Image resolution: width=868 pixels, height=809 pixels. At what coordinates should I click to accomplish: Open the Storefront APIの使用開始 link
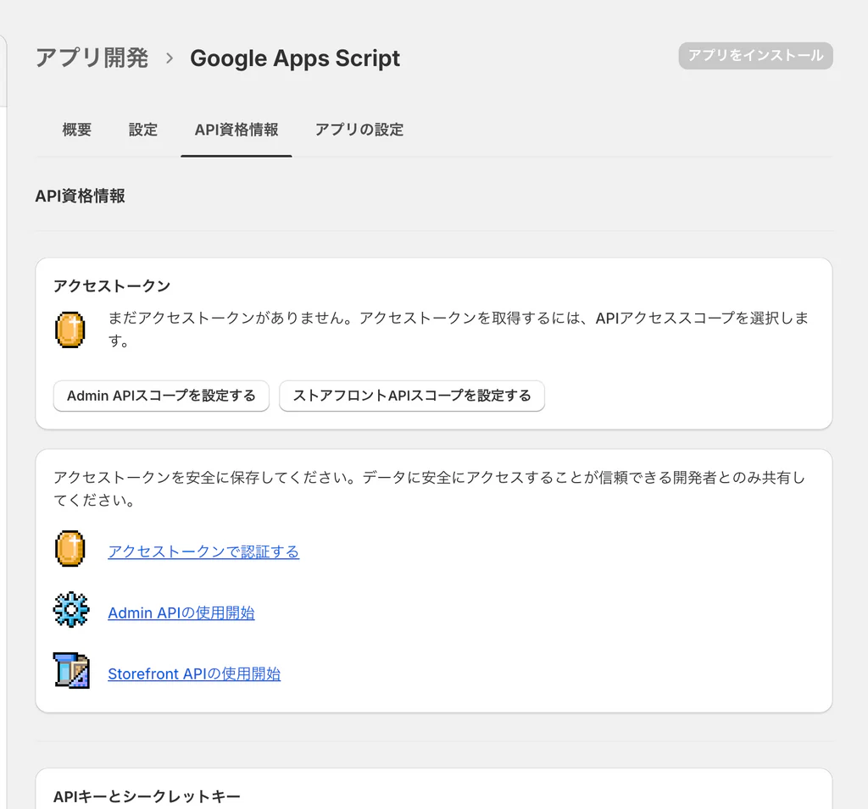tap(194, 674)
